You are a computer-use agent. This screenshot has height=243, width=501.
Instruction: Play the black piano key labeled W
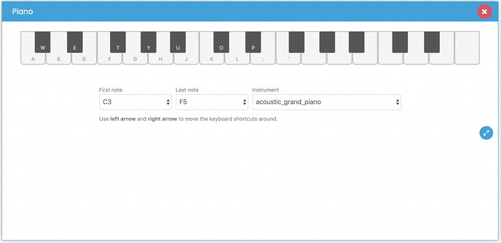pos(43,42)
